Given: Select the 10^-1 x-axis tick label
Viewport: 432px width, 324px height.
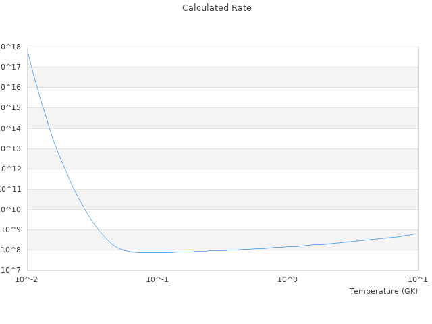Looking at the screenshot, I should click(157, 279).
